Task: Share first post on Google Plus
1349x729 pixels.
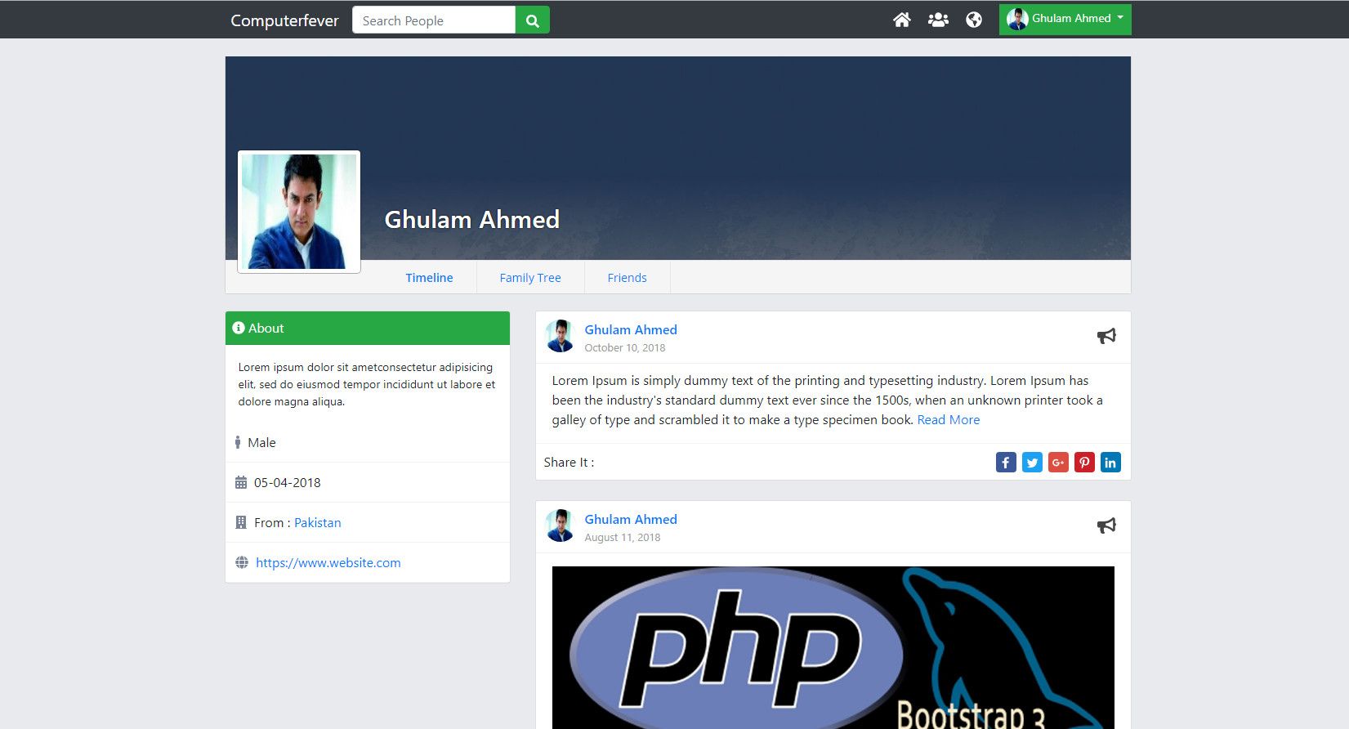Action: coord(1058,463)
